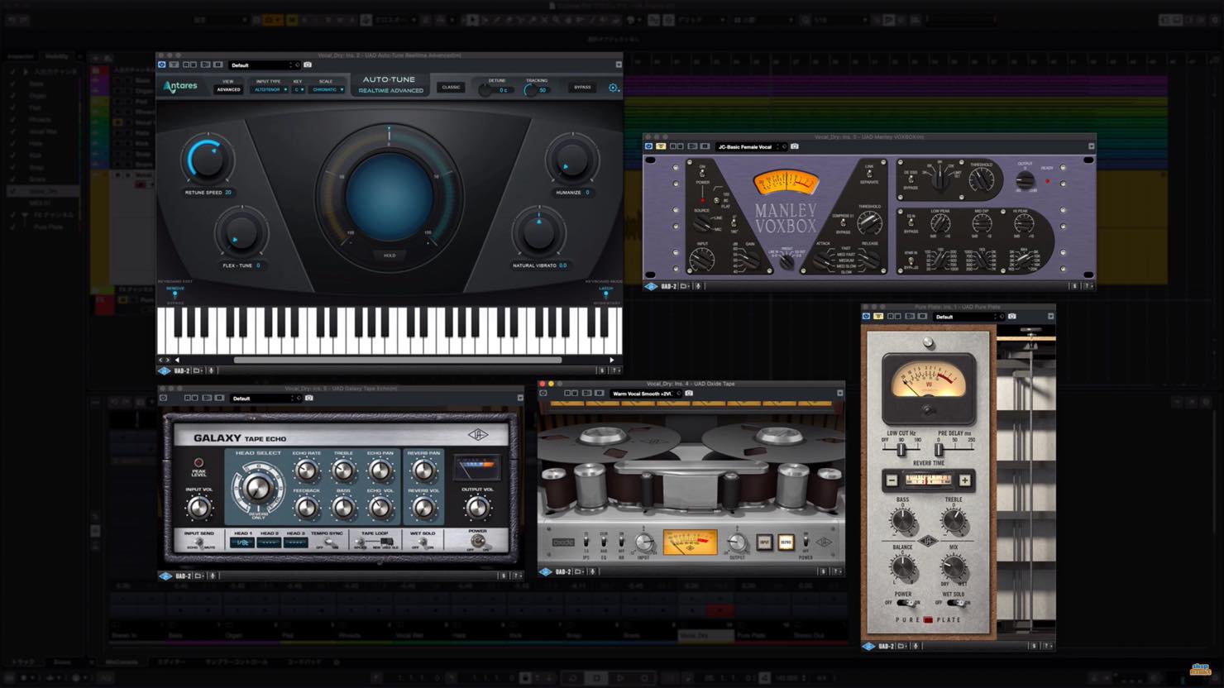1224x688 pixels.
Task: Click the camera icon in the Galaxy Tape Echo toolbar
Action: coord(308,398)
